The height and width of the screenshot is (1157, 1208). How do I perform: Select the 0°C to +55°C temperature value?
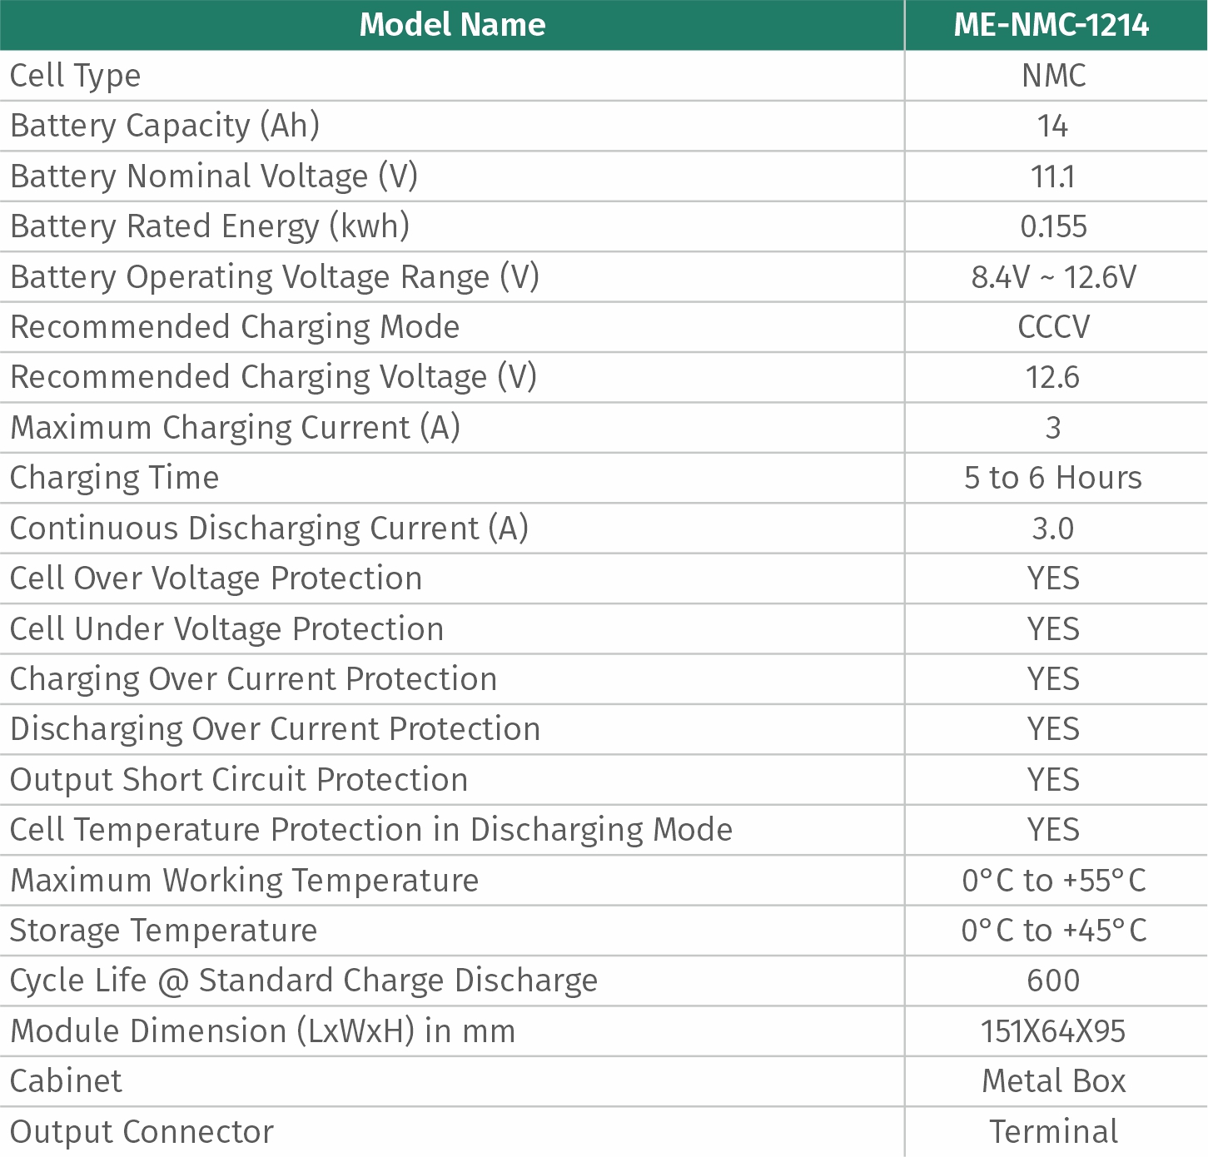click(x=1054, y=881)
